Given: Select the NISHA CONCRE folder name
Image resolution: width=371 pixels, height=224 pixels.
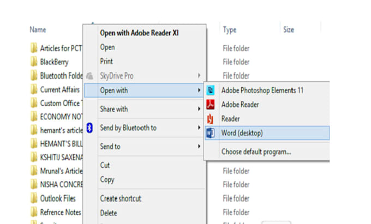Looking at the screenshot, I should (61, 184).
